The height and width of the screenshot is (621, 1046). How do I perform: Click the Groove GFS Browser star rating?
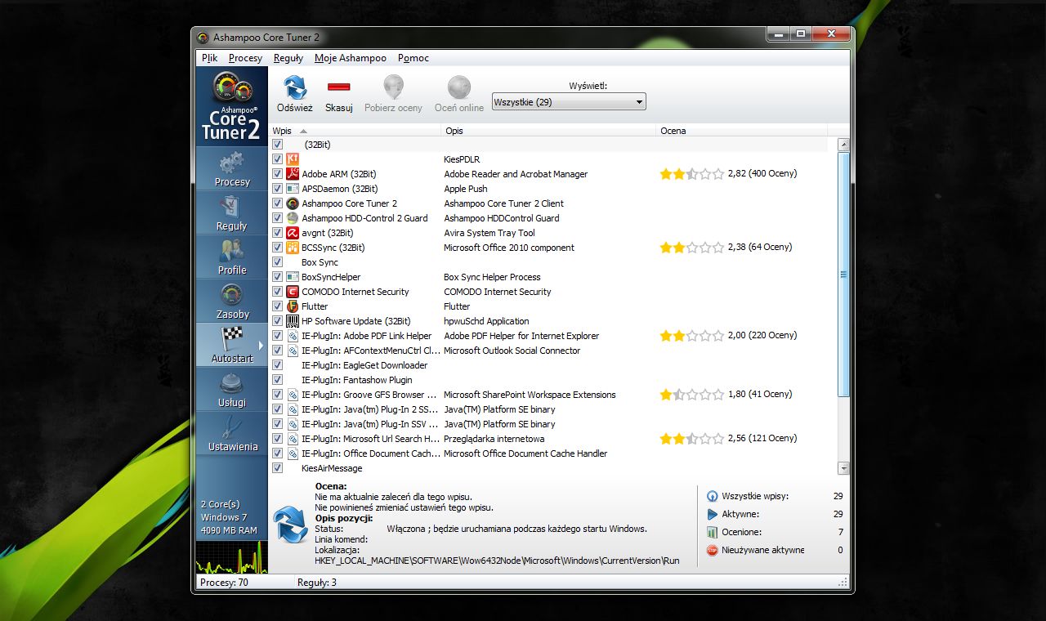click(691, 395)
